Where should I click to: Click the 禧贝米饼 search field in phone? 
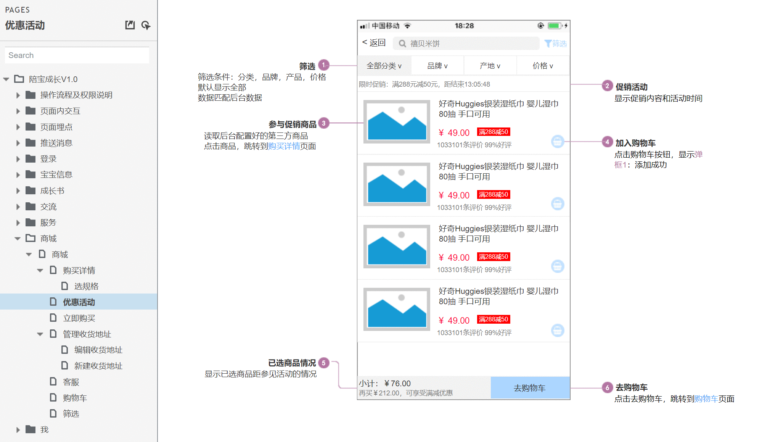point(466,44)
